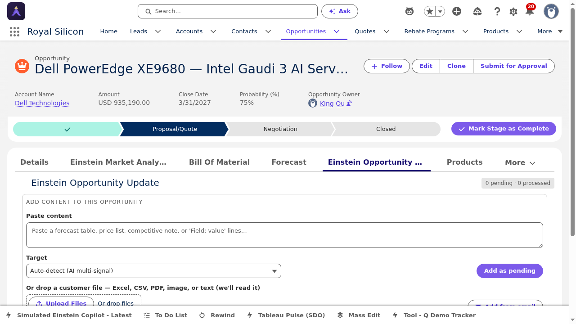Open the Setup gear icon
Screen dimensions: 576x324
[513, 12]
